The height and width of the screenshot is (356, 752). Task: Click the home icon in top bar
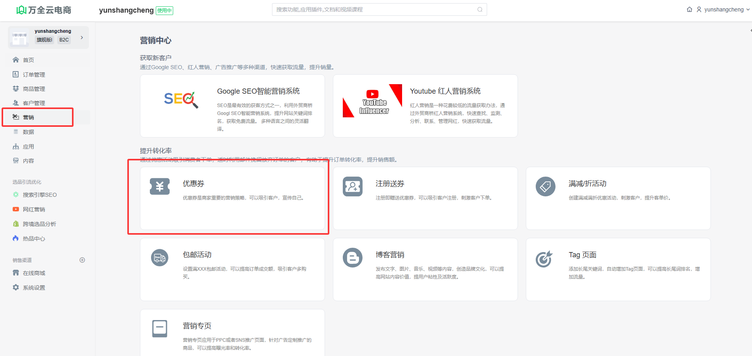point(689,9)
